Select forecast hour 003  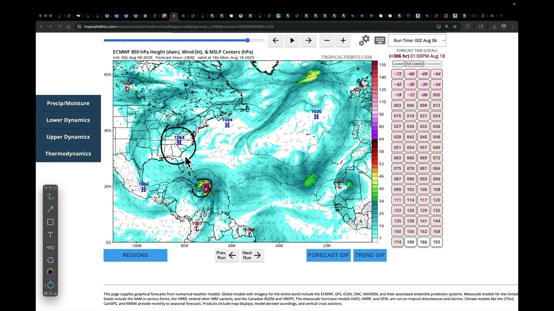[x=397, y=105]
